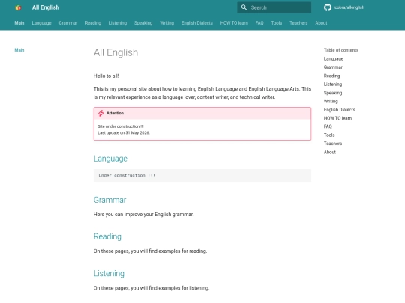Select FAQ in the table of contents
The image size is (405, 303).
[x=328, y=126]
